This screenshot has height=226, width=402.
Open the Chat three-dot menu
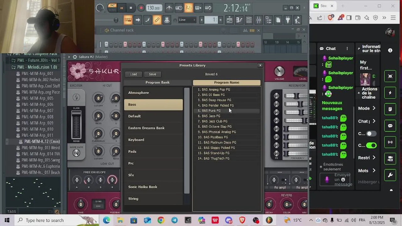[x=347, y=49]
